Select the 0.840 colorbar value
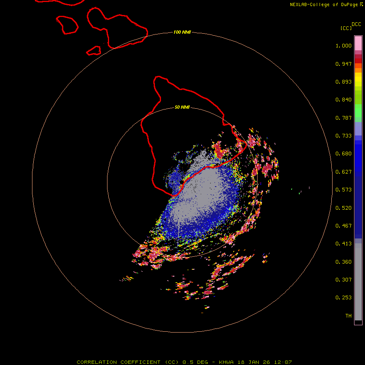 point(344,100)
